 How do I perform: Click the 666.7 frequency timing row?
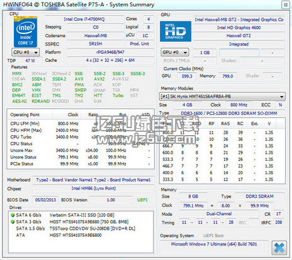pyautogui.click(x=222, y=146)
